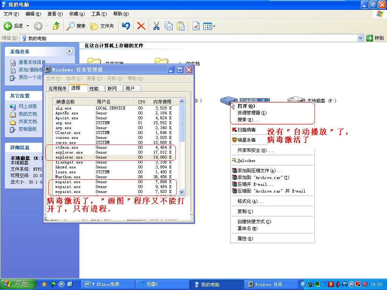The height and width of the screenshot is (290, 387).
Task: Choose Add to 'Archive.rar' entry
Action: [272, 177]
